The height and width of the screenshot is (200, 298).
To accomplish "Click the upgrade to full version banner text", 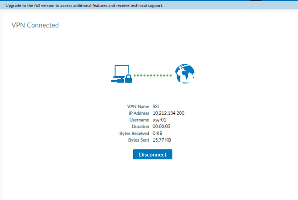I will pyautogui.click(x=84, y=6).
